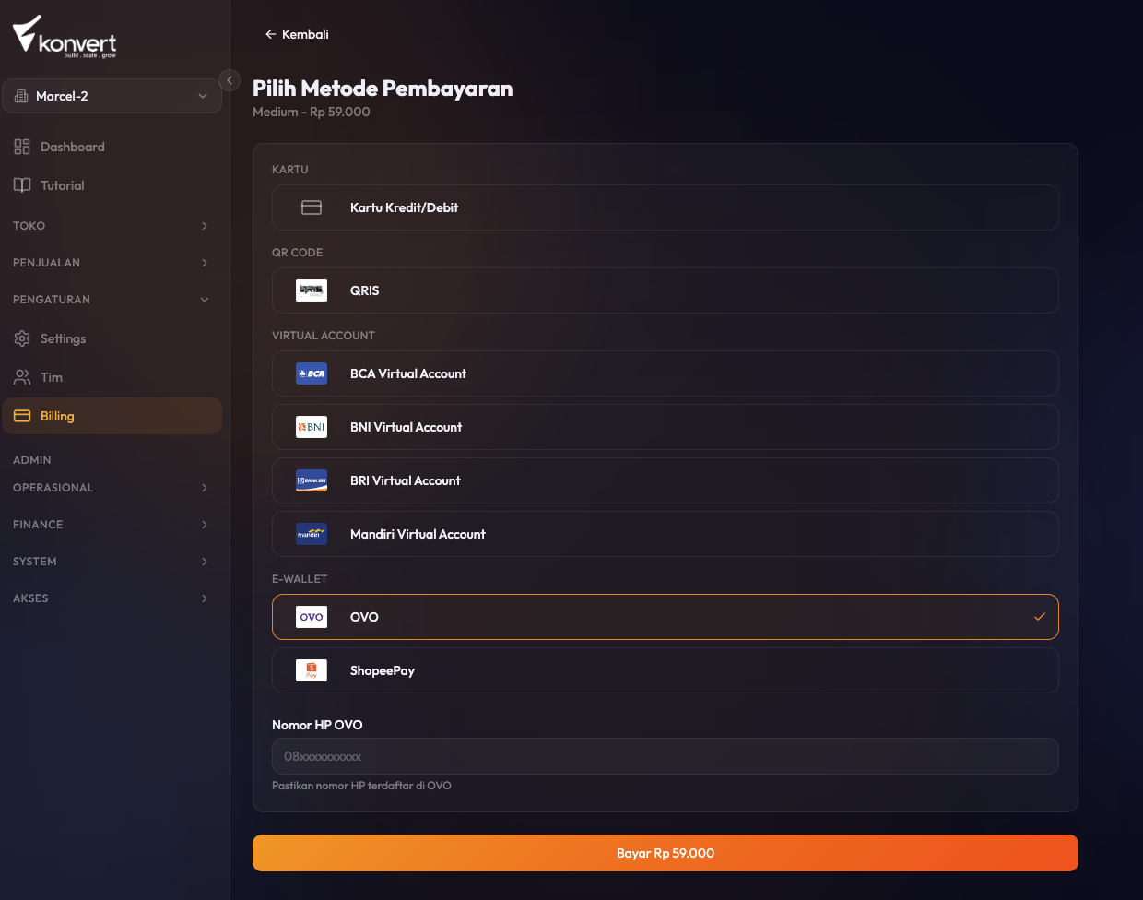This screenshot has width=1143, height=900.
Task: Open Tutorial via the book icon
Action: 22,185
